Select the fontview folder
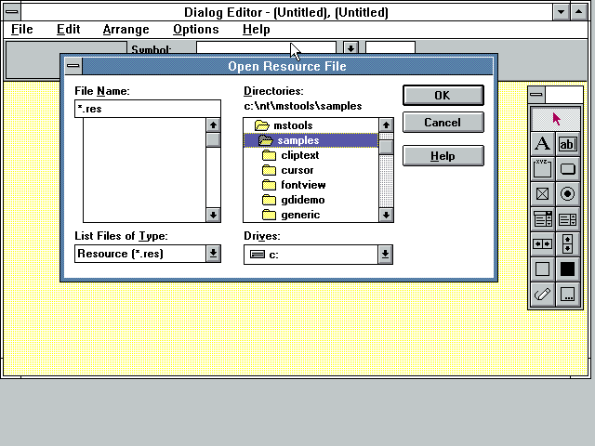 (311, 185)
